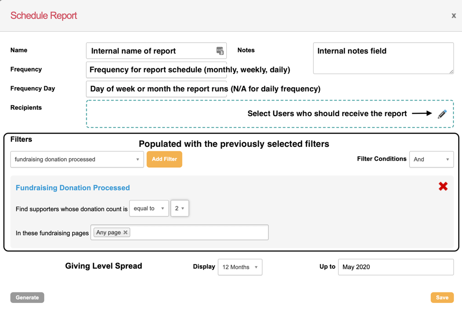Expand the Filter Conditions 'And' dropdown
This screenshot has width=462, height=311.
coord(431,159)
